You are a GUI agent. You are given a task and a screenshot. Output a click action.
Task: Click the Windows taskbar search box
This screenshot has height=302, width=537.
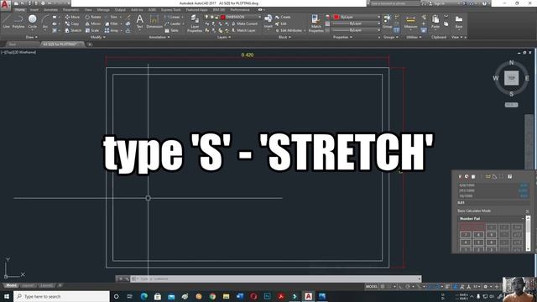(x=61, y=296)
